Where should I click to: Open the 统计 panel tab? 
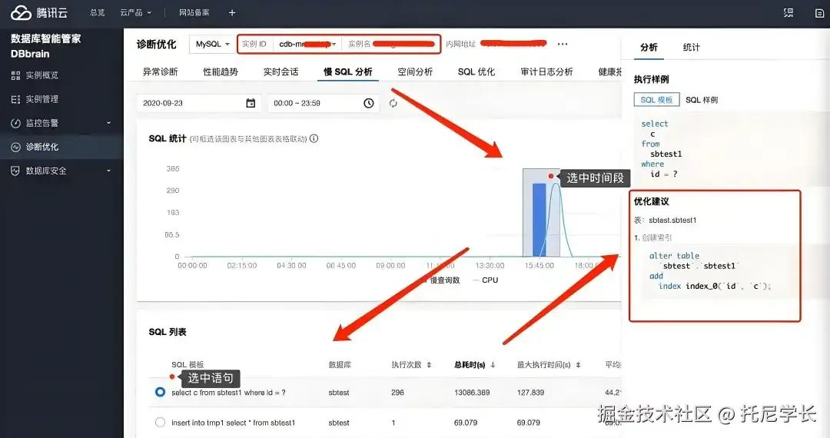point(692,47)
